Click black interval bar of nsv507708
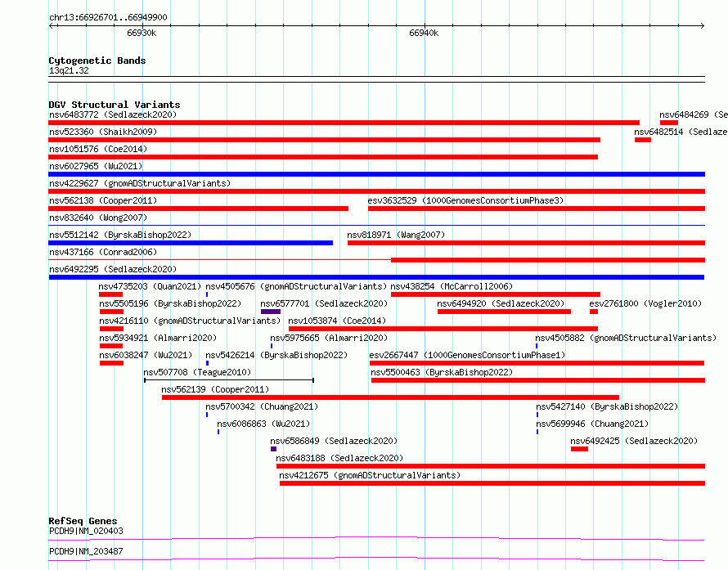The image size is (728, 570). [x=229, y=380]
